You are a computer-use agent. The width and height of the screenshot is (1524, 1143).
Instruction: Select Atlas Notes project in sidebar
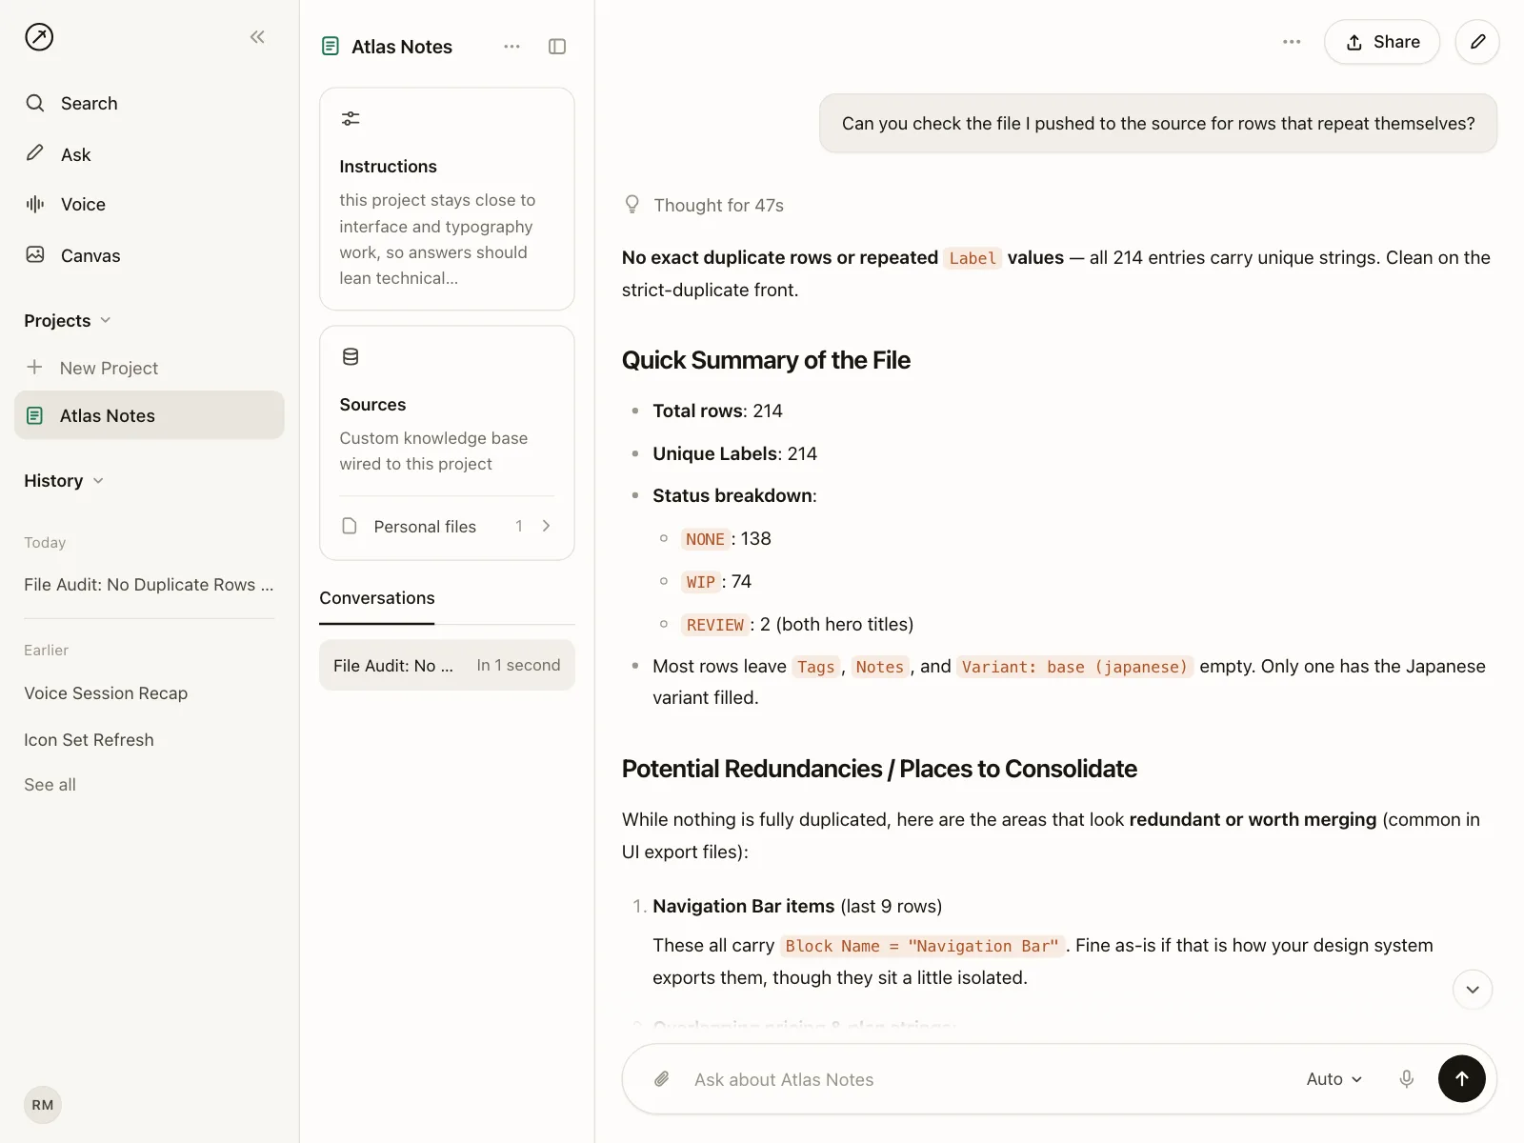(x=150, y=415)
